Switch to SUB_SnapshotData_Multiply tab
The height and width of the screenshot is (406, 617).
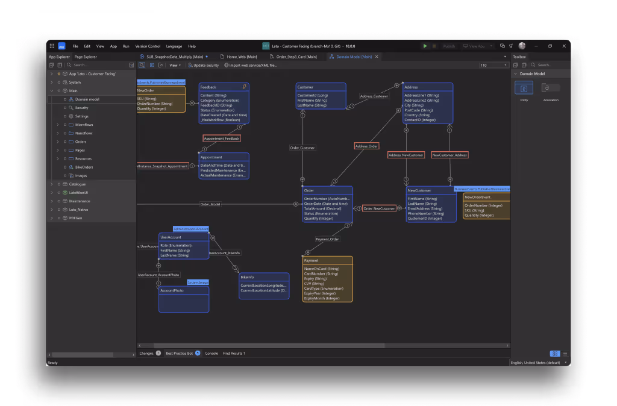pos(175,57)
